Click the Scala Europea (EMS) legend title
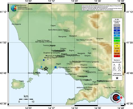The image size is (133, 109). (117, 21)
